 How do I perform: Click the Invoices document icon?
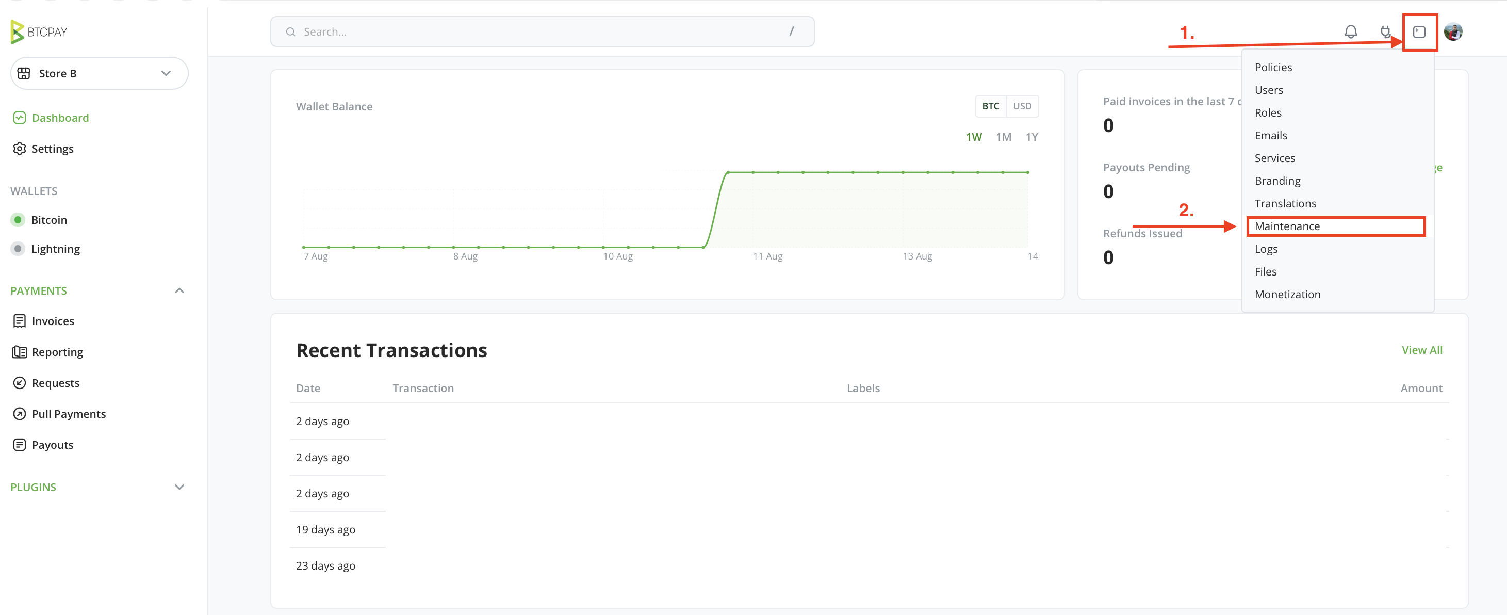click(19, 321)
